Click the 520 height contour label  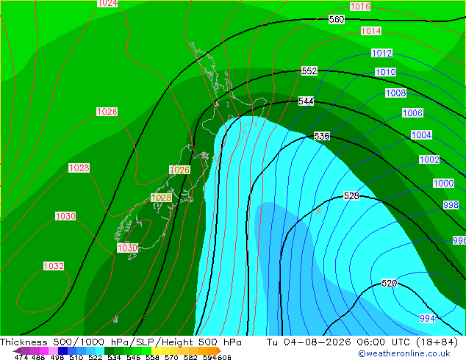390,284
